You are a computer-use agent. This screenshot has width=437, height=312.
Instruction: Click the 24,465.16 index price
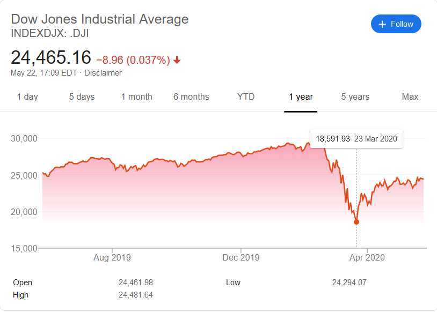51,58
